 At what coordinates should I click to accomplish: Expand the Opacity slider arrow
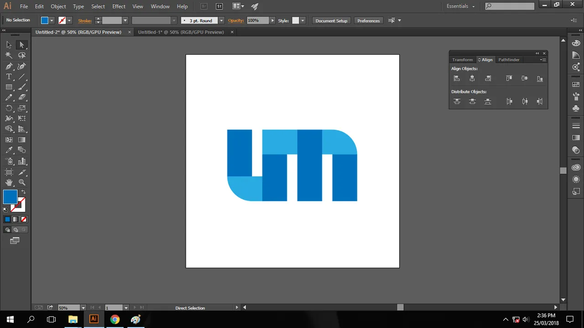tap(273, 20)
